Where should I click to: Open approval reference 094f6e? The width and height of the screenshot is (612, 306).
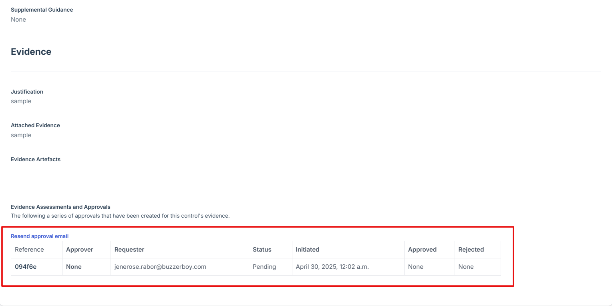26,267
